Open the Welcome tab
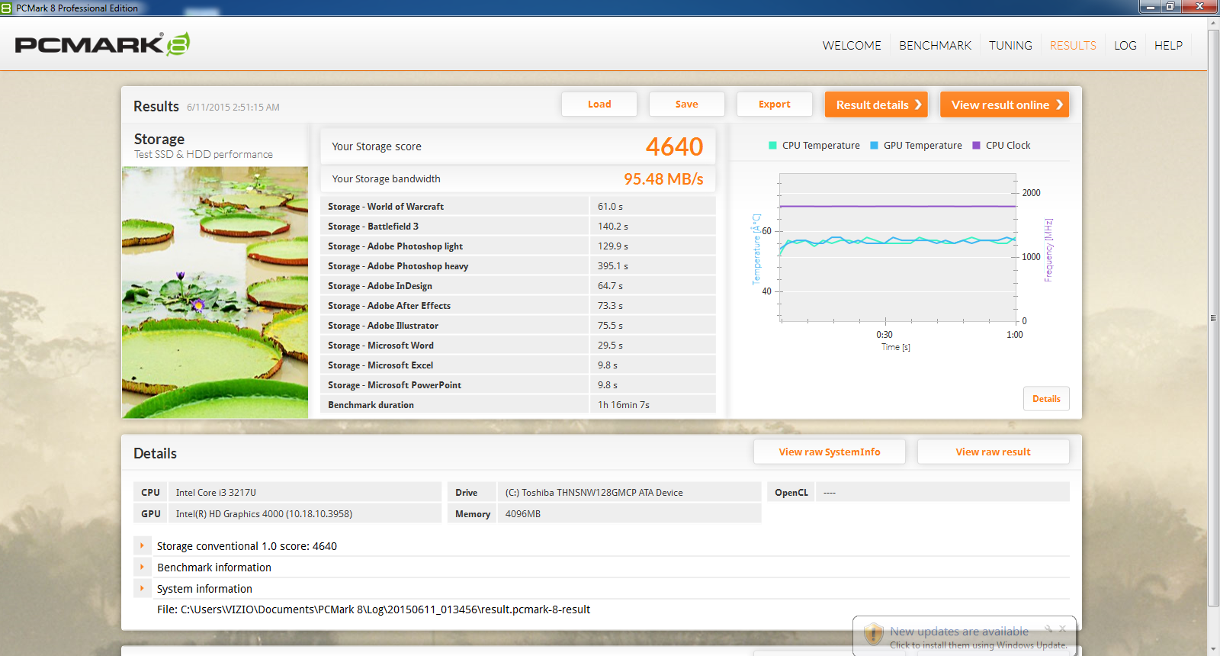This screenshot has height=656, width=1220. pyautogui.click(x=852, y=46)
